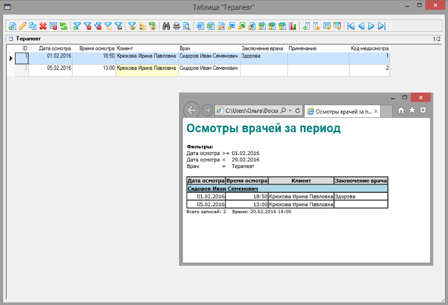This screenshot has width=448, height=305.
Task: Click the printer icon in toolbar
Action: coord(176,26)
